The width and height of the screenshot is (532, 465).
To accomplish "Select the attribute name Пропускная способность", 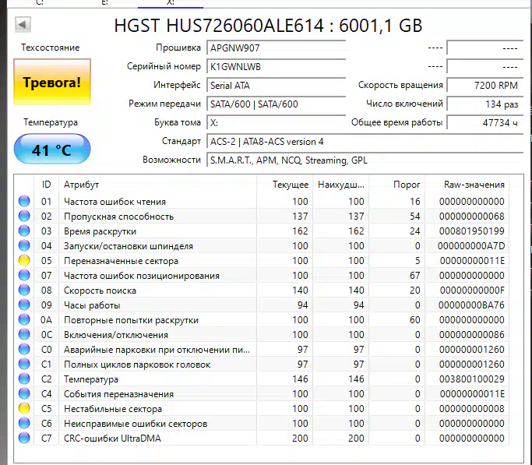I will coord(118,217).
